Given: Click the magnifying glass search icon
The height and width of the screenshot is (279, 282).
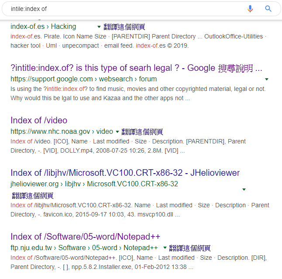Looking at the screenshot, I should [268, 8].
